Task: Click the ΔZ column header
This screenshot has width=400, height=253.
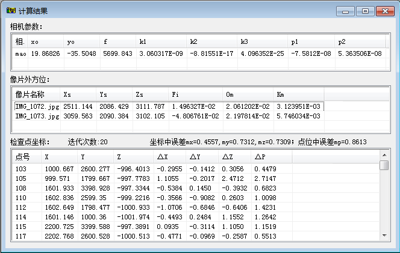Action: point(235,157)
